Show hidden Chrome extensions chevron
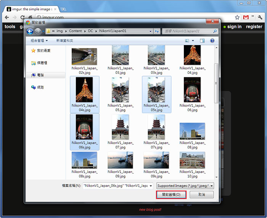 coord(253,16)
